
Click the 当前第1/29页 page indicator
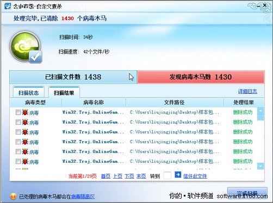pyautogui.click(x=83, y=176)
